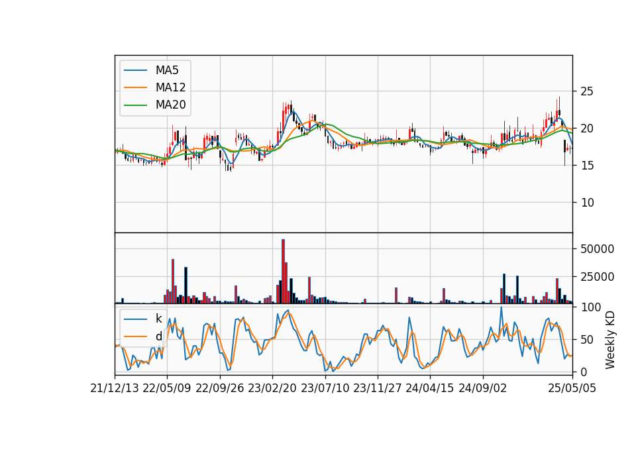Click the price axis value 20
The width and height of the screenshot is (636, 457).
[x=587, y=128]
